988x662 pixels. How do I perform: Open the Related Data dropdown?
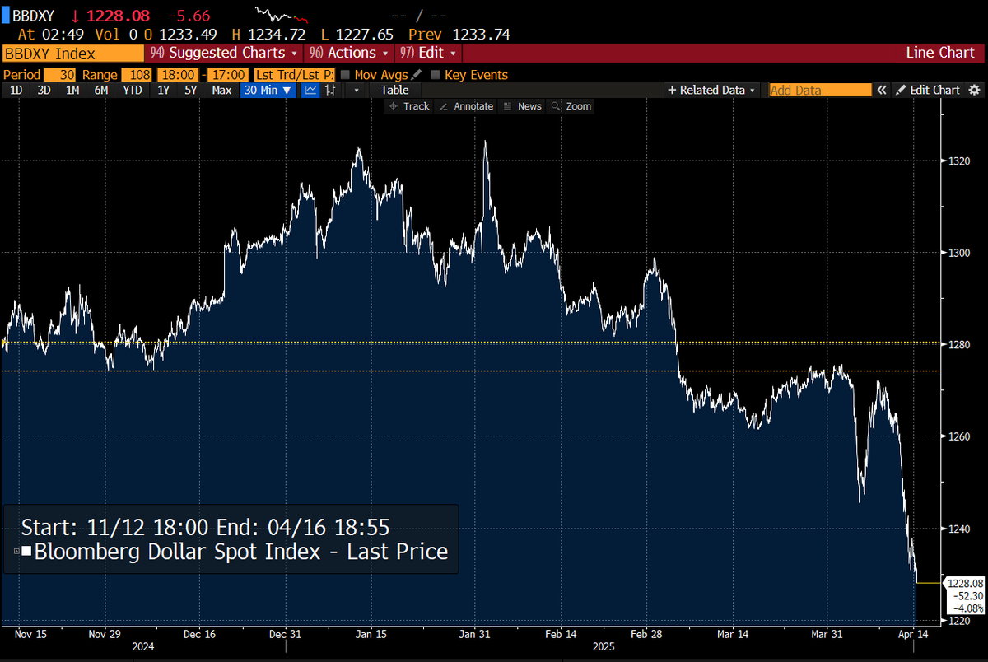coord(712,90)
